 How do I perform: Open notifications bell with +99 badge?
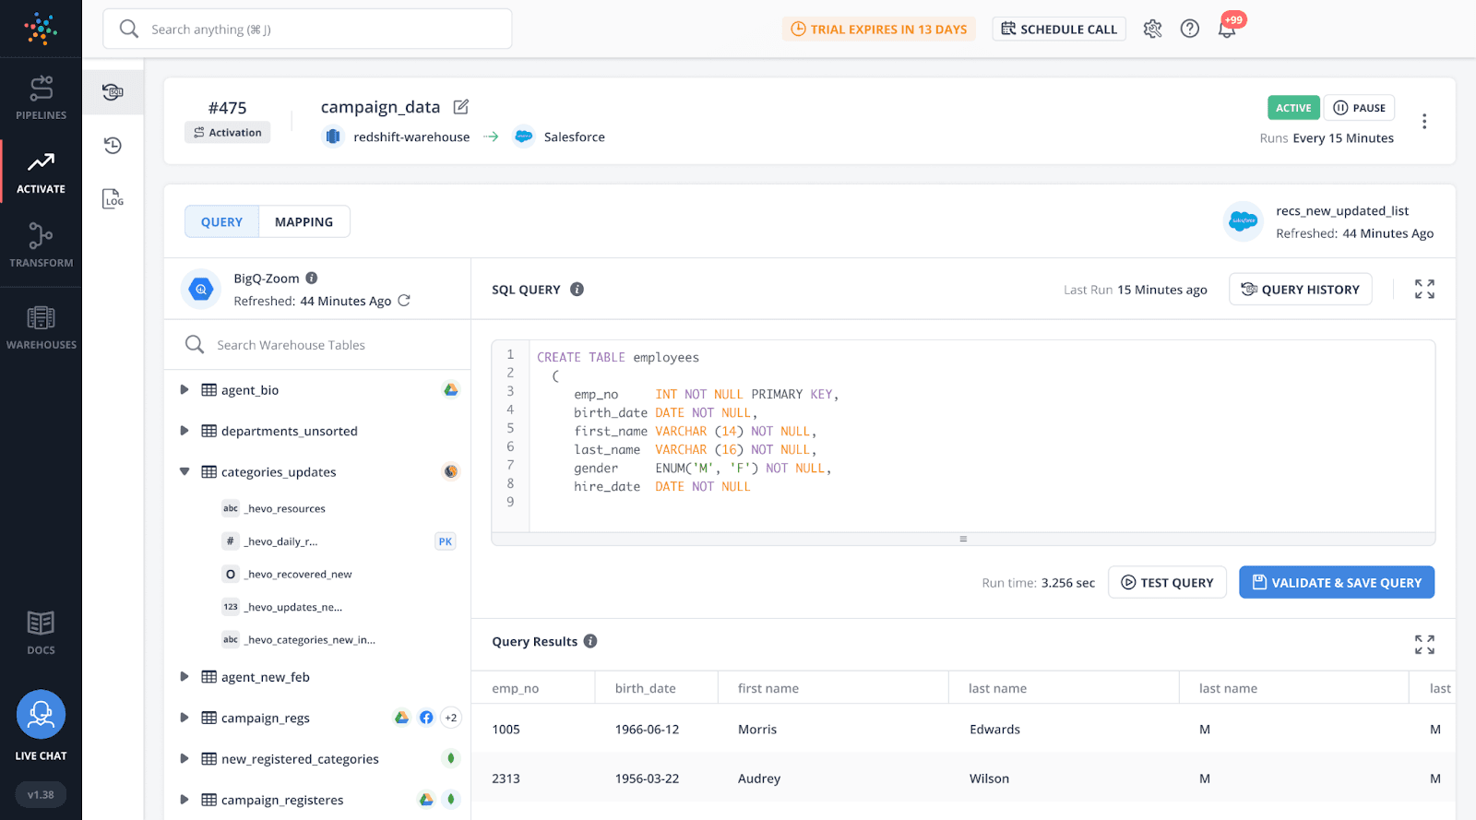pos(1228,28)
